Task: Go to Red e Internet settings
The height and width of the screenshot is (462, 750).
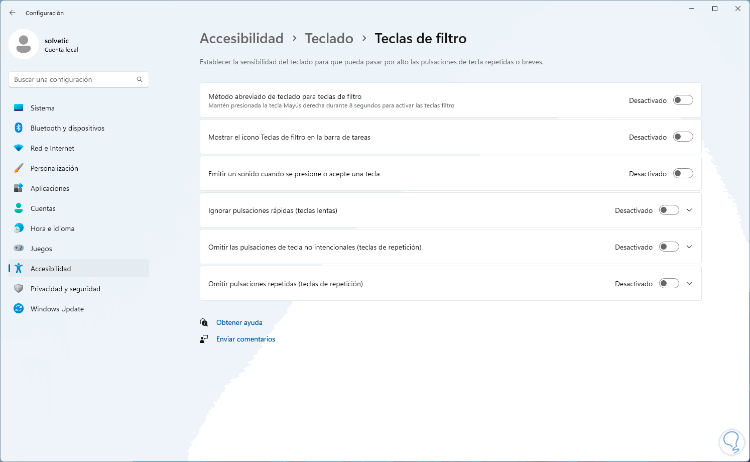Action: (79, 148)
